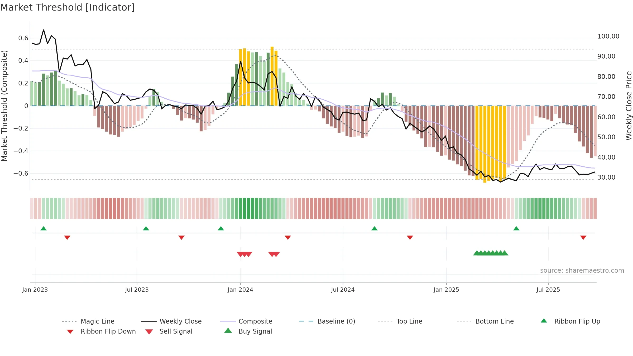Click the Ribbon Flip Down marker in late 2024
The image size is (633, 356).
pos(410,238)
